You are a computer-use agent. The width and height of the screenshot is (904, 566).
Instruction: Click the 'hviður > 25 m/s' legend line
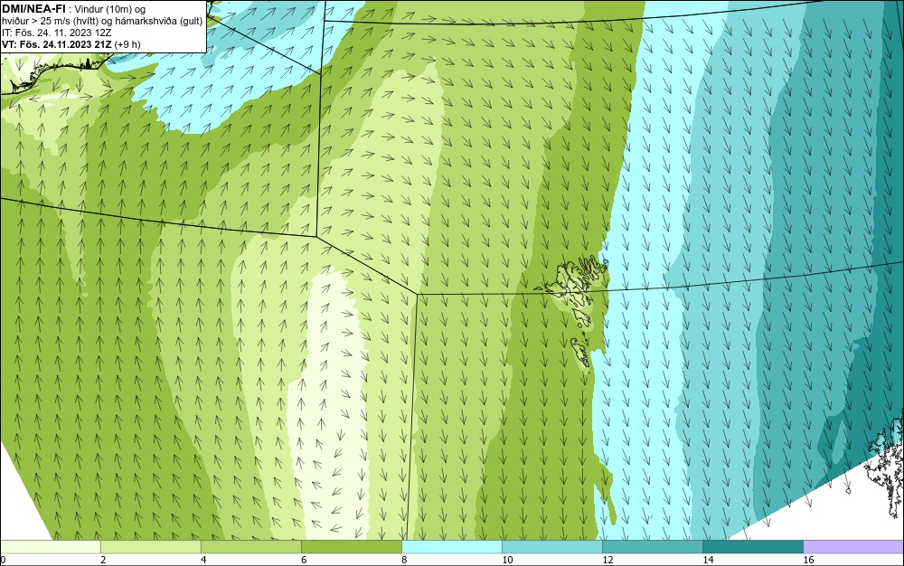click(102, 22)
